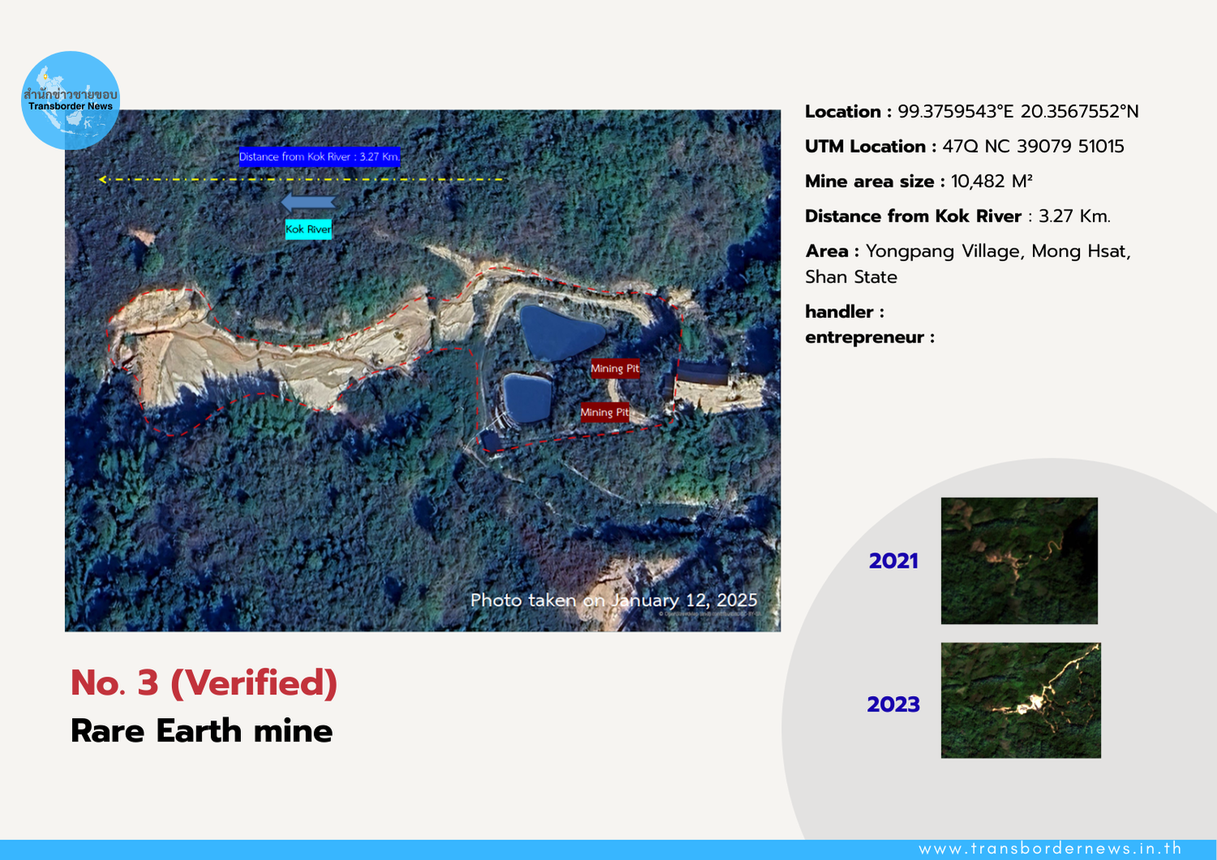Click 'Photo taken on January 12, 2025' caption

[x=613, y=600]
